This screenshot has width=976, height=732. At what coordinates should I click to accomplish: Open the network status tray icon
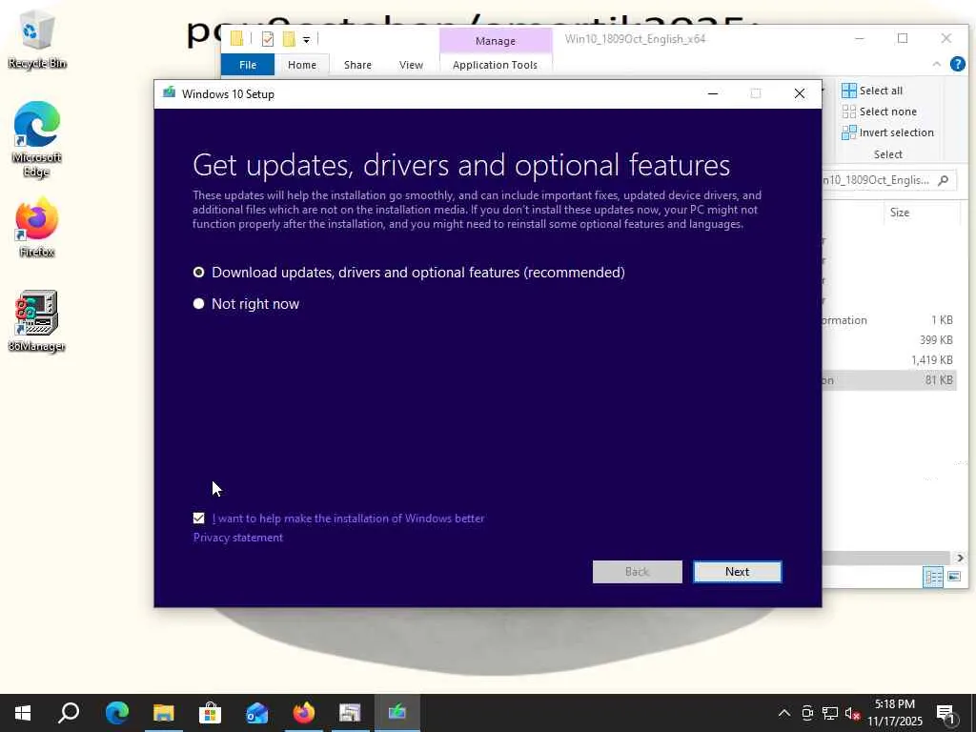pyautogui.click(x=830, y=713)
